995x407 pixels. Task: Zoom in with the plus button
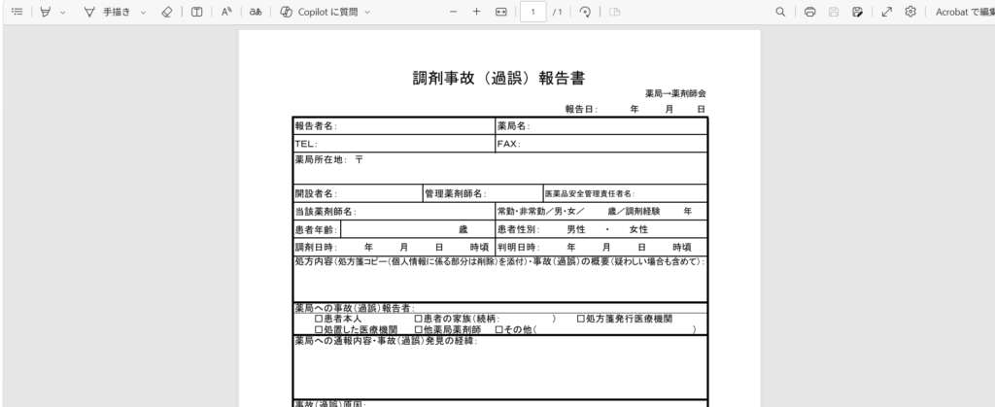(x=476, y=12)
